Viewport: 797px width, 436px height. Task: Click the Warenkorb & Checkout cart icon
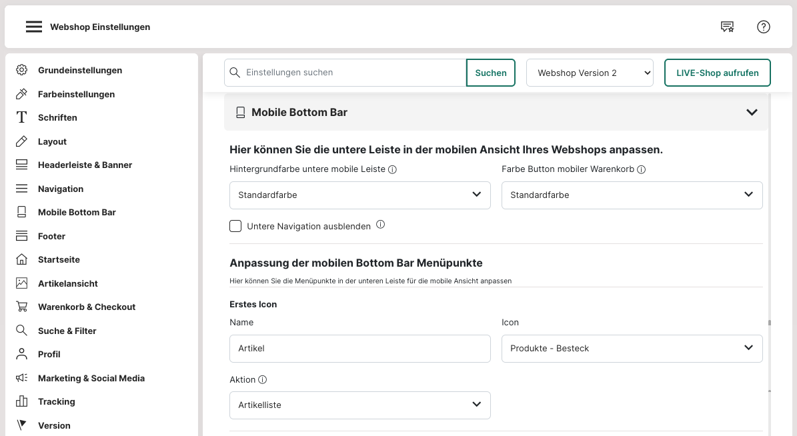tap(22, 307)
